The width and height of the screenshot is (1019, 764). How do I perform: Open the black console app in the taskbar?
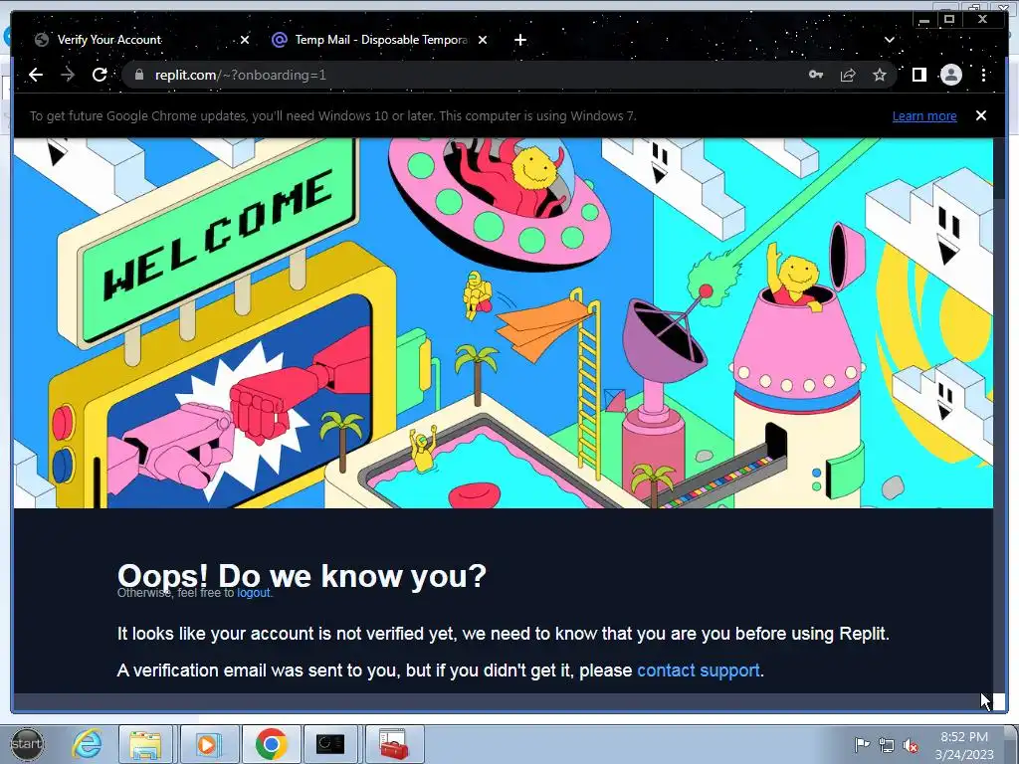coord(330,744)
